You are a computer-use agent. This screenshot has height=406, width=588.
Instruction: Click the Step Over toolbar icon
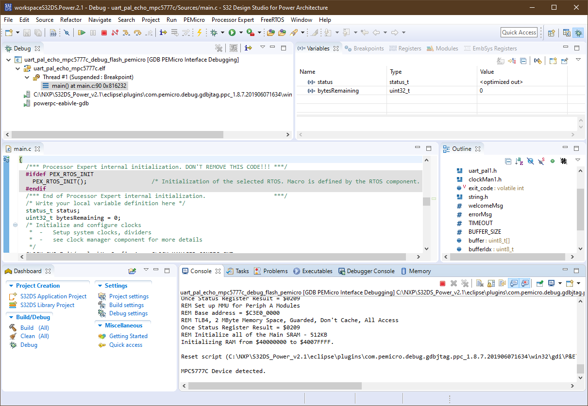[137, 32]
